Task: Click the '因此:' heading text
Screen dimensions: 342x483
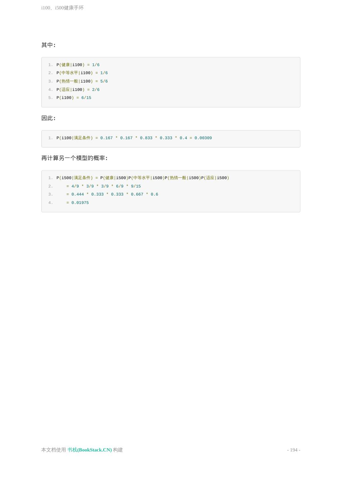Action: pos(48,118)
